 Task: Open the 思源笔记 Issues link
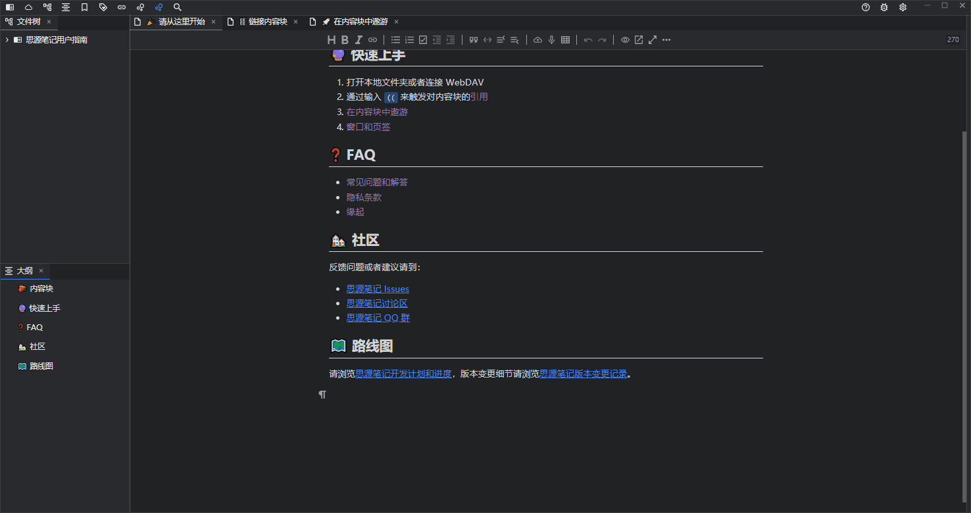point(378,289)
